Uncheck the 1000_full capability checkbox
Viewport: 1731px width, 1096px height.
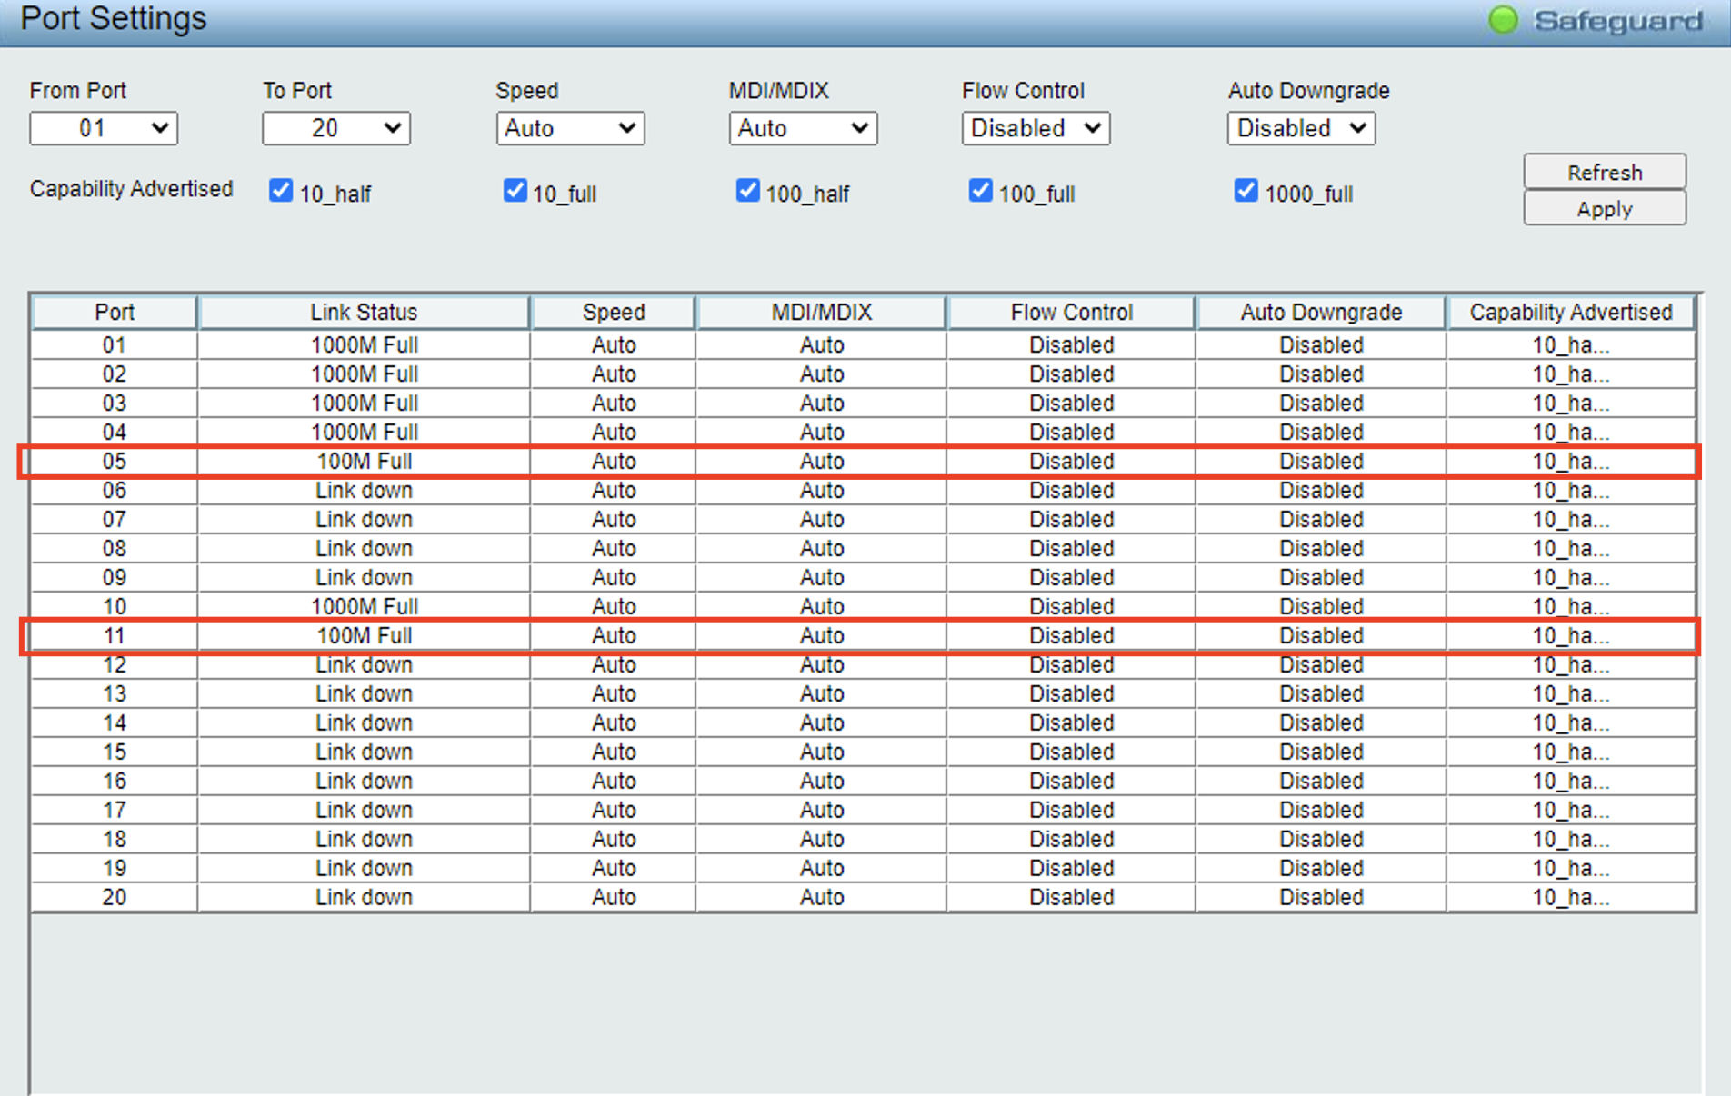(x=1246, y=191)
